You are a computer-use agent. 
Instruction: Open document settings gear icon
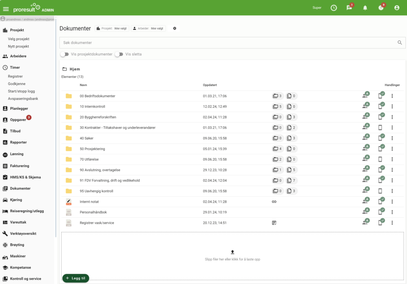pos(174,29)
